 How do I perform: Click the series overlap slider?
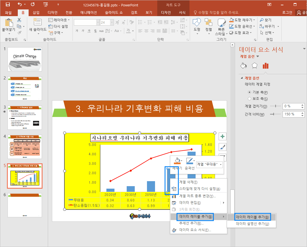point(275,106)
